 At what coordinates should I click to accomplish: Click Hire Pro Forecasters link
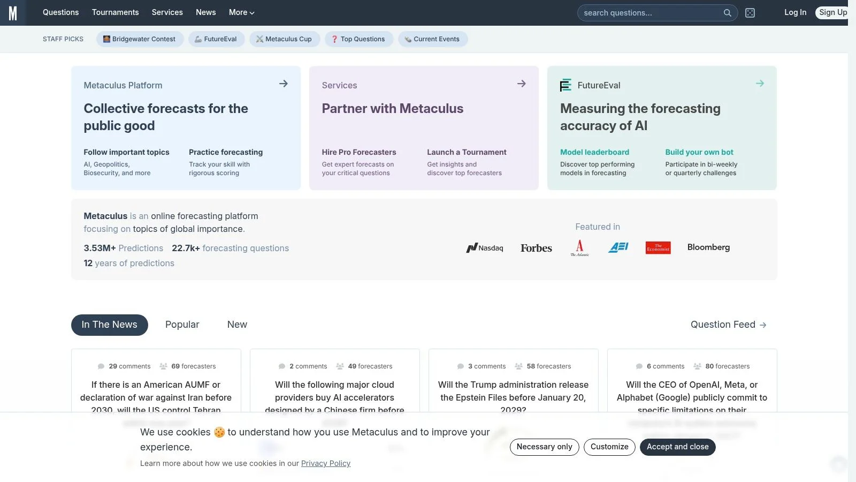[359, 152]
